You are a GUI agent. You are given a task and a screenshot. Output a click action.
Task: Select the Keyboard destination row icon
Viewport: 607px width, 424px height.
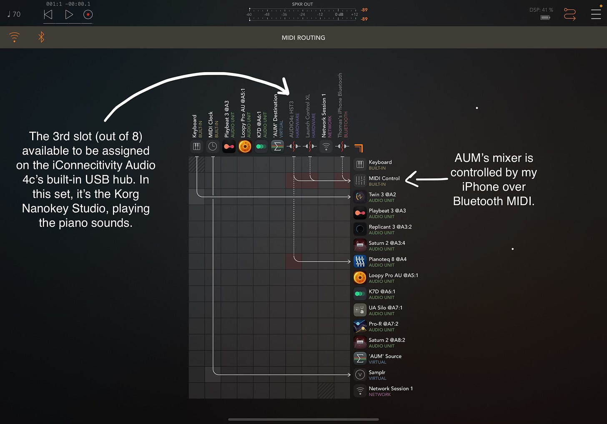(x=360, y=164)
